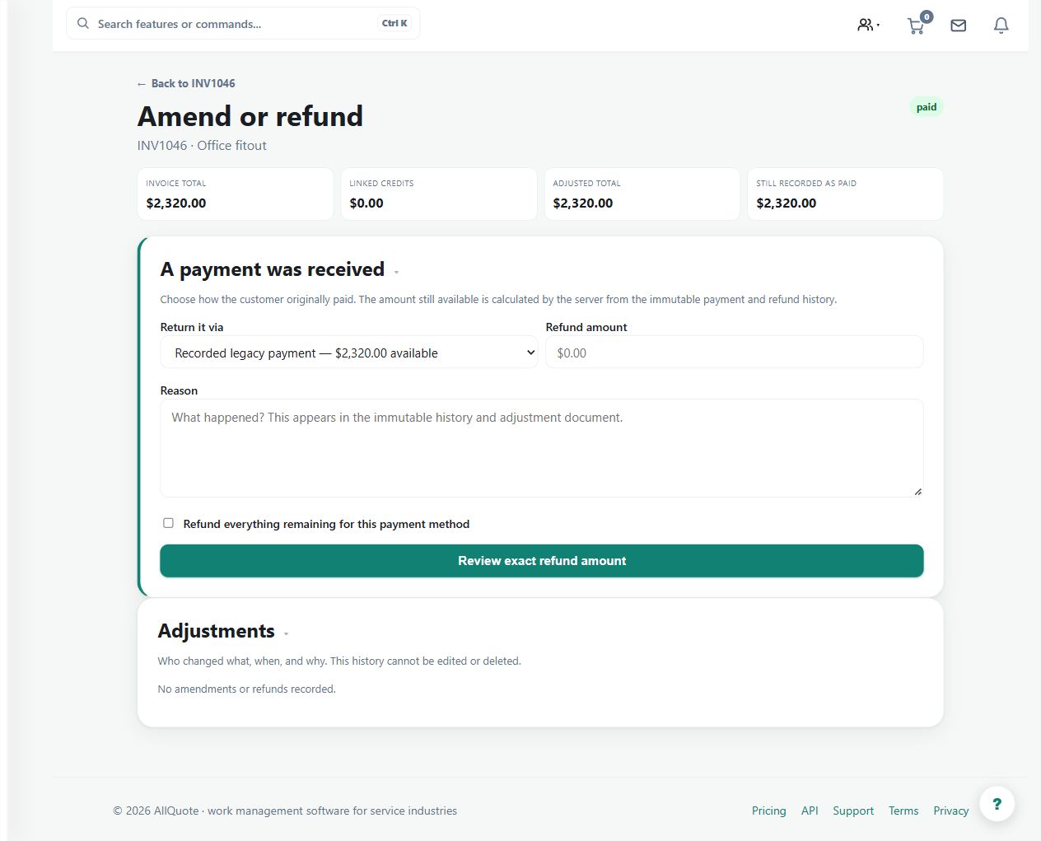Click Review exact refund amount button
Image resolution: width=1041 pixels, height=841 pixels.
tap(542, 561)
